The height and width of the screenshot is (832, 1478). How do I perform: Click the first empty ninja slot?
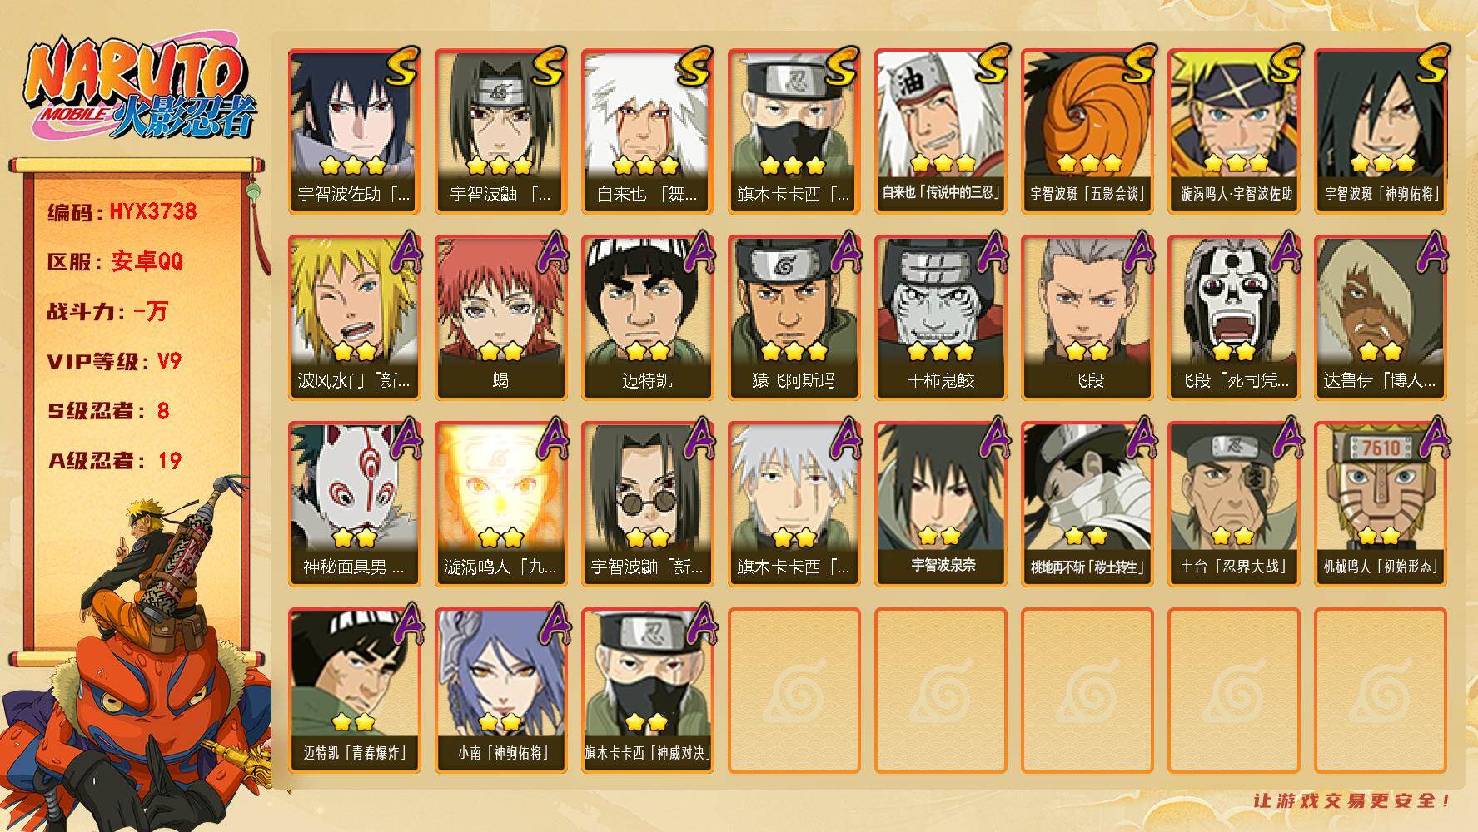coord(794,690)
